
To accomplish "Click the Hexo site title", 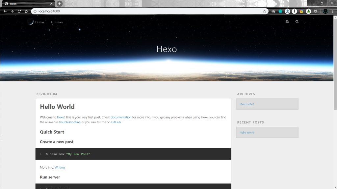I will coord(167,49).
